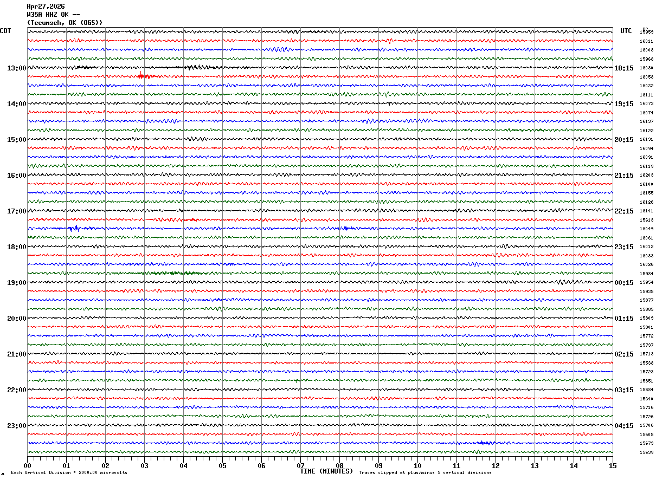The height and width of the screenshot is (480, 656).
Task: Click the DC offset value 15584
Action: coord(646,390)
